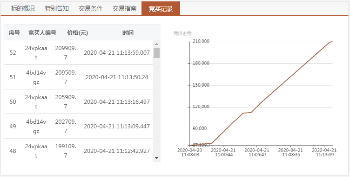Select bid row number 49

79,126
